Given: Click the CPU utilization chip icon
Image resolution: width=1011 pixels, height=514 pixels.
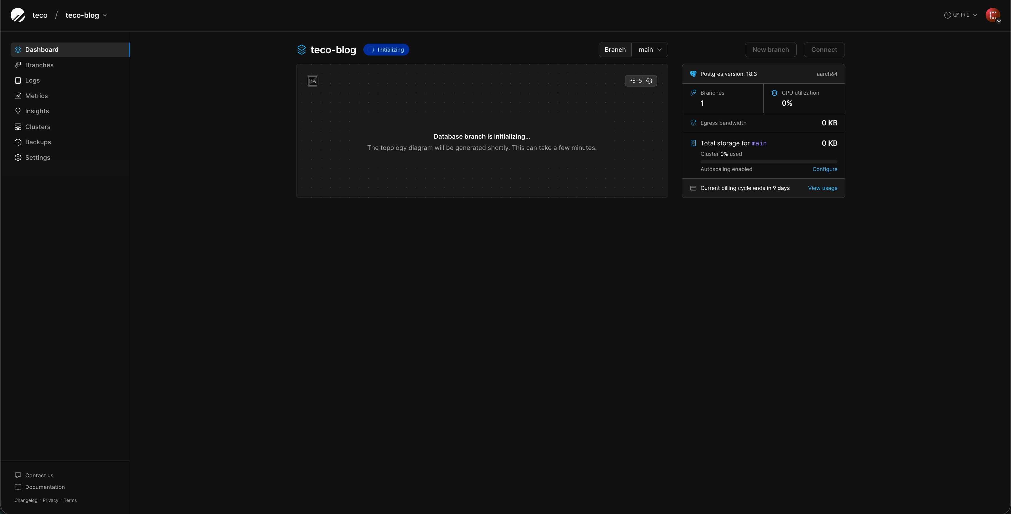Looking at the screenshot, I should click(774, 93).
